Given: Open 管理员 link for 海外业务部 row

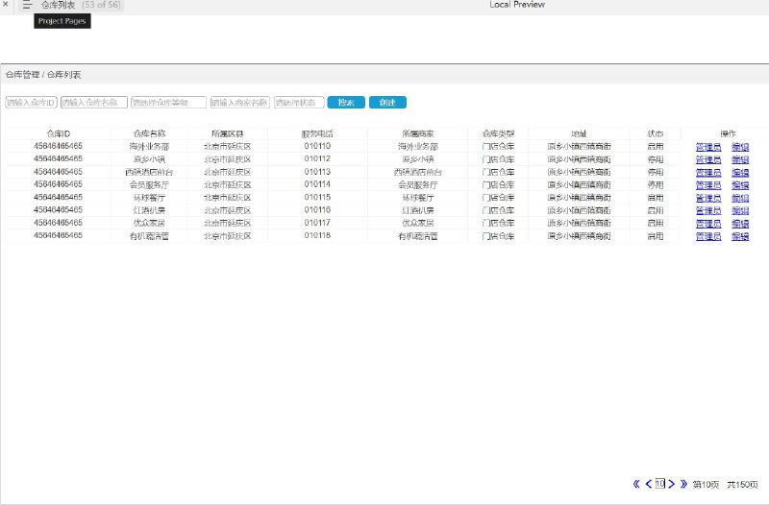Looking at the screenshot, I should click(x=708, y=147).
